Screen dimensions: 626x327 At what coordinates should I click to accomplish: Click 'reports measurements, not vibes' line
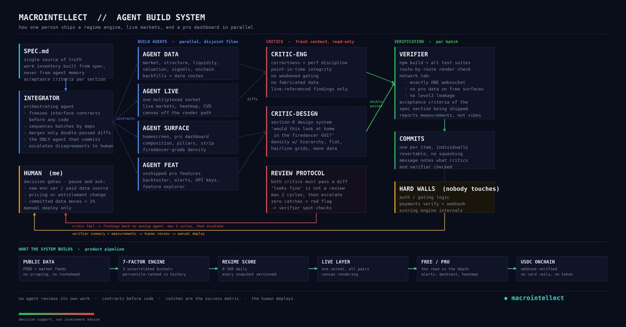[x=440, y=115]
